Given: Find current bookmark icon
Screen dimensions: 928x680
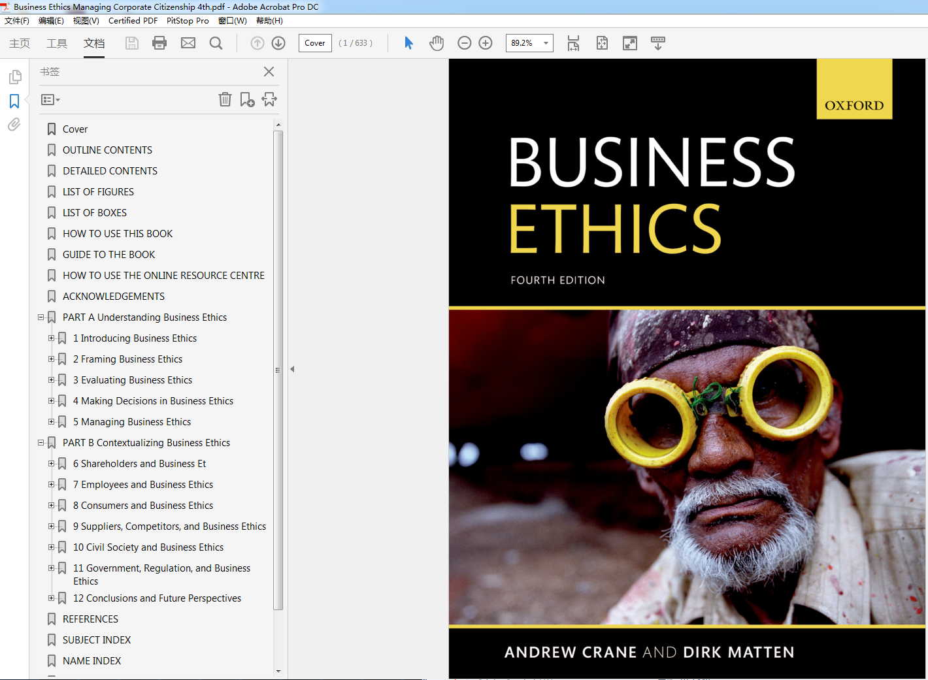Looking at the screenshot, I should (269, 99).
